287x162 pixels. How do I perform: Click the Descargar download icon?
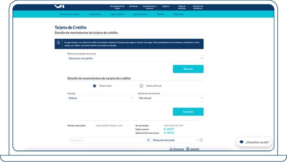pyautogui.click(x=171, y=148)
